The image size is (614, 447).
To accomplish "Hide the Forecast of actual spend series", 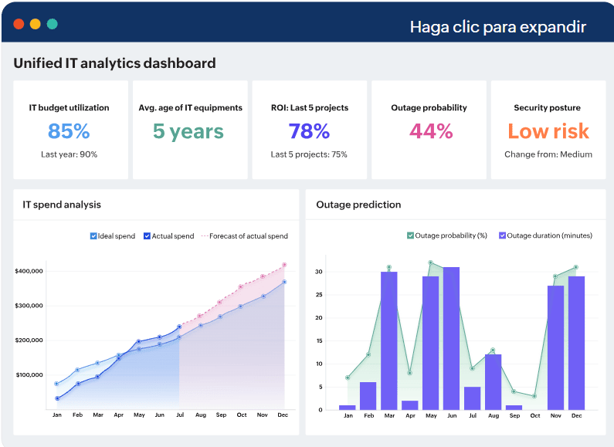I will [x=244, y=236].
